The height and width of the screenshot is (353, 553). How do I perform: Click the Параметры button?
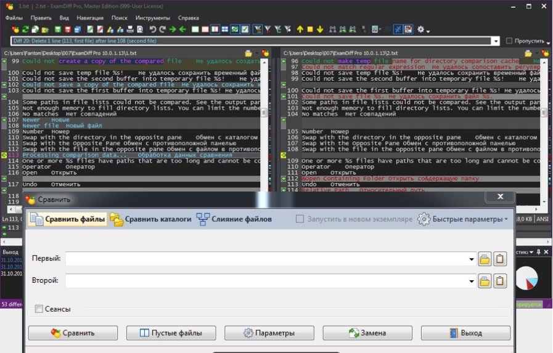(x=269, y=333)
